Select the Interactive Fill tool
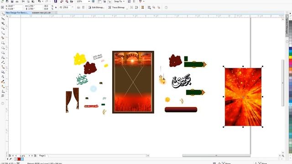The width and height of the screenshot is (292, 164). 3,87
